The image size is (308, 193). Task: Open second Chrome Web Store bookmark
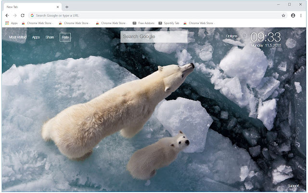click(x=74, y=23)
